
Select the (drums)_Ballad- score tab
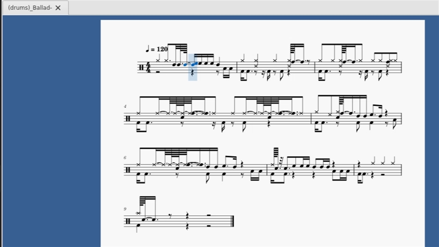(x=30, y=8)
